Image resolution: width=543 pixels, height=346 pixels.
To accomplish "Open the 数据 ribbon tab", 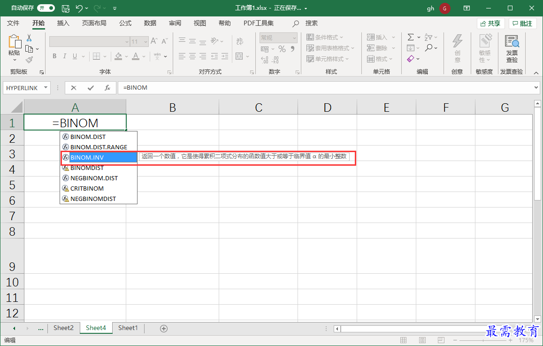I will pos(150,23).
